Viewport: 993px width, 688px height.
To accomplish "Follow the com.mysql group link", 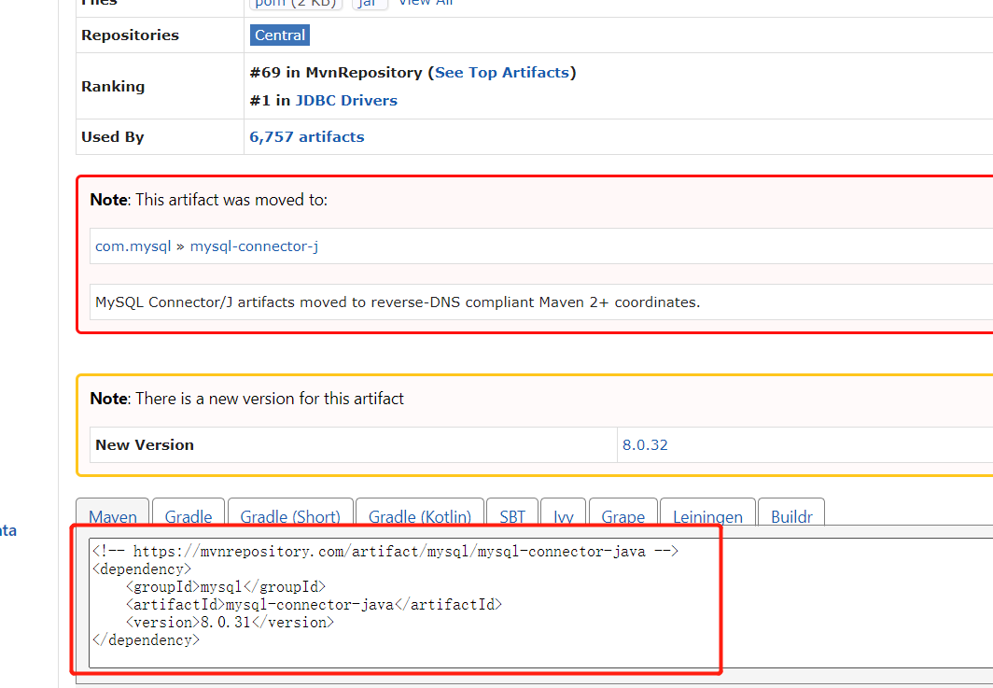I will pos(133,246).
